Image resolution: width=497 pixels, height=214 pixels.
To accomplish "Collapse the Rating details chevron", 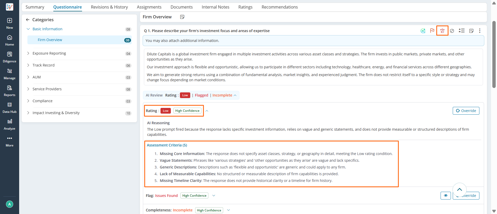I will tap(207, 111).
